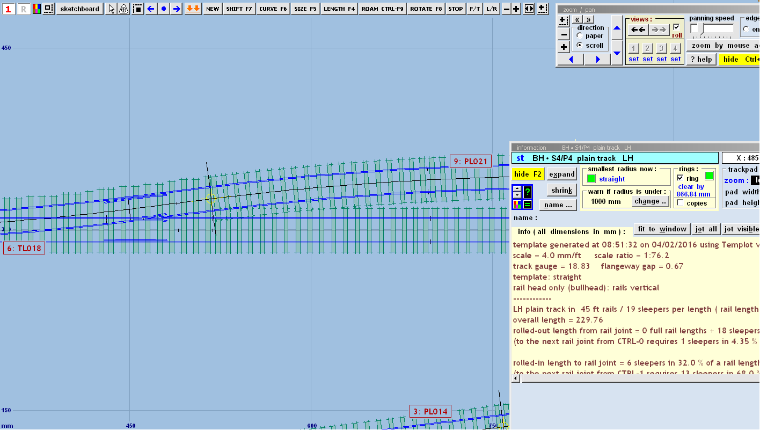760x430 pixels.
Task: Activate the CURVE F6 mouse action
Action: point(273,9)
